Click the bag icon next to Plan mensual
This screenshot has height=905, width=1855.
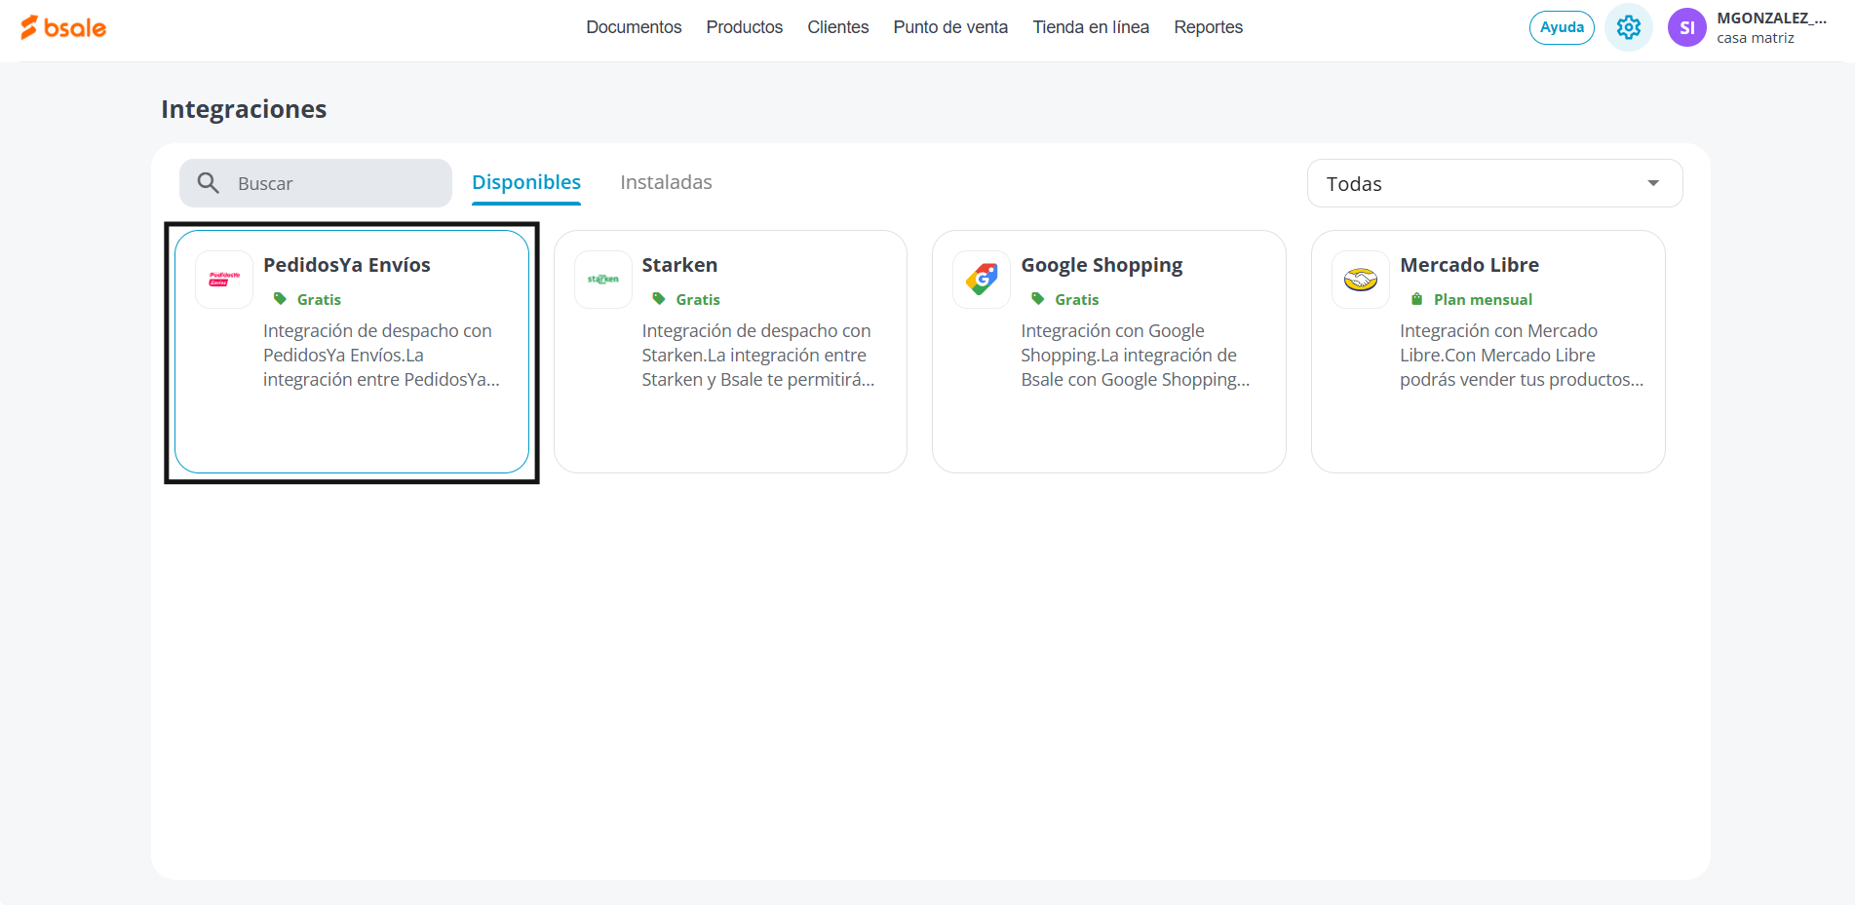pos(1416,299)
